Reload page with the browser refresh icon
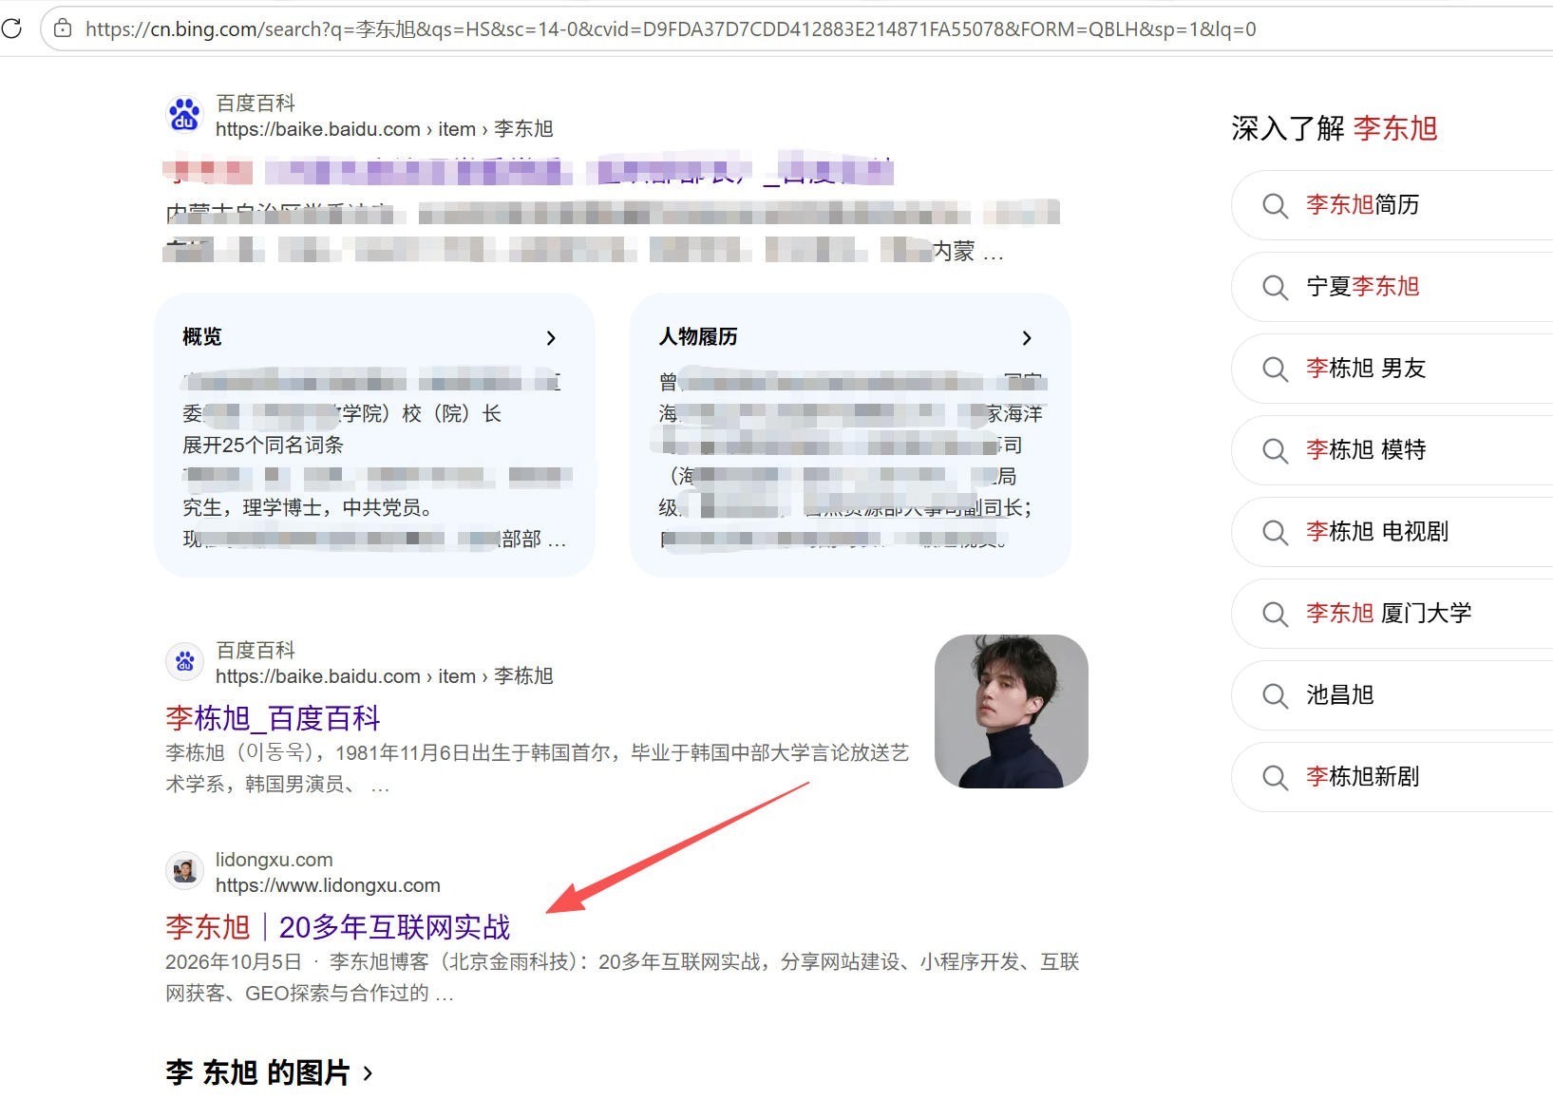The width and height of the screenshot is (1553, 1100). [11, 28]
